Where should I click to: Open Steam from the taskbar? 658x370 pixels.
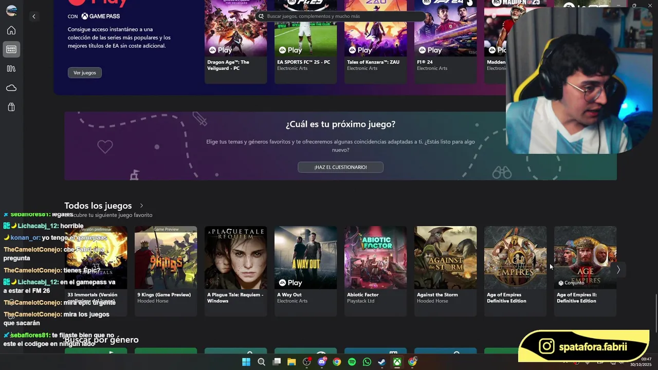click(382, 362)
